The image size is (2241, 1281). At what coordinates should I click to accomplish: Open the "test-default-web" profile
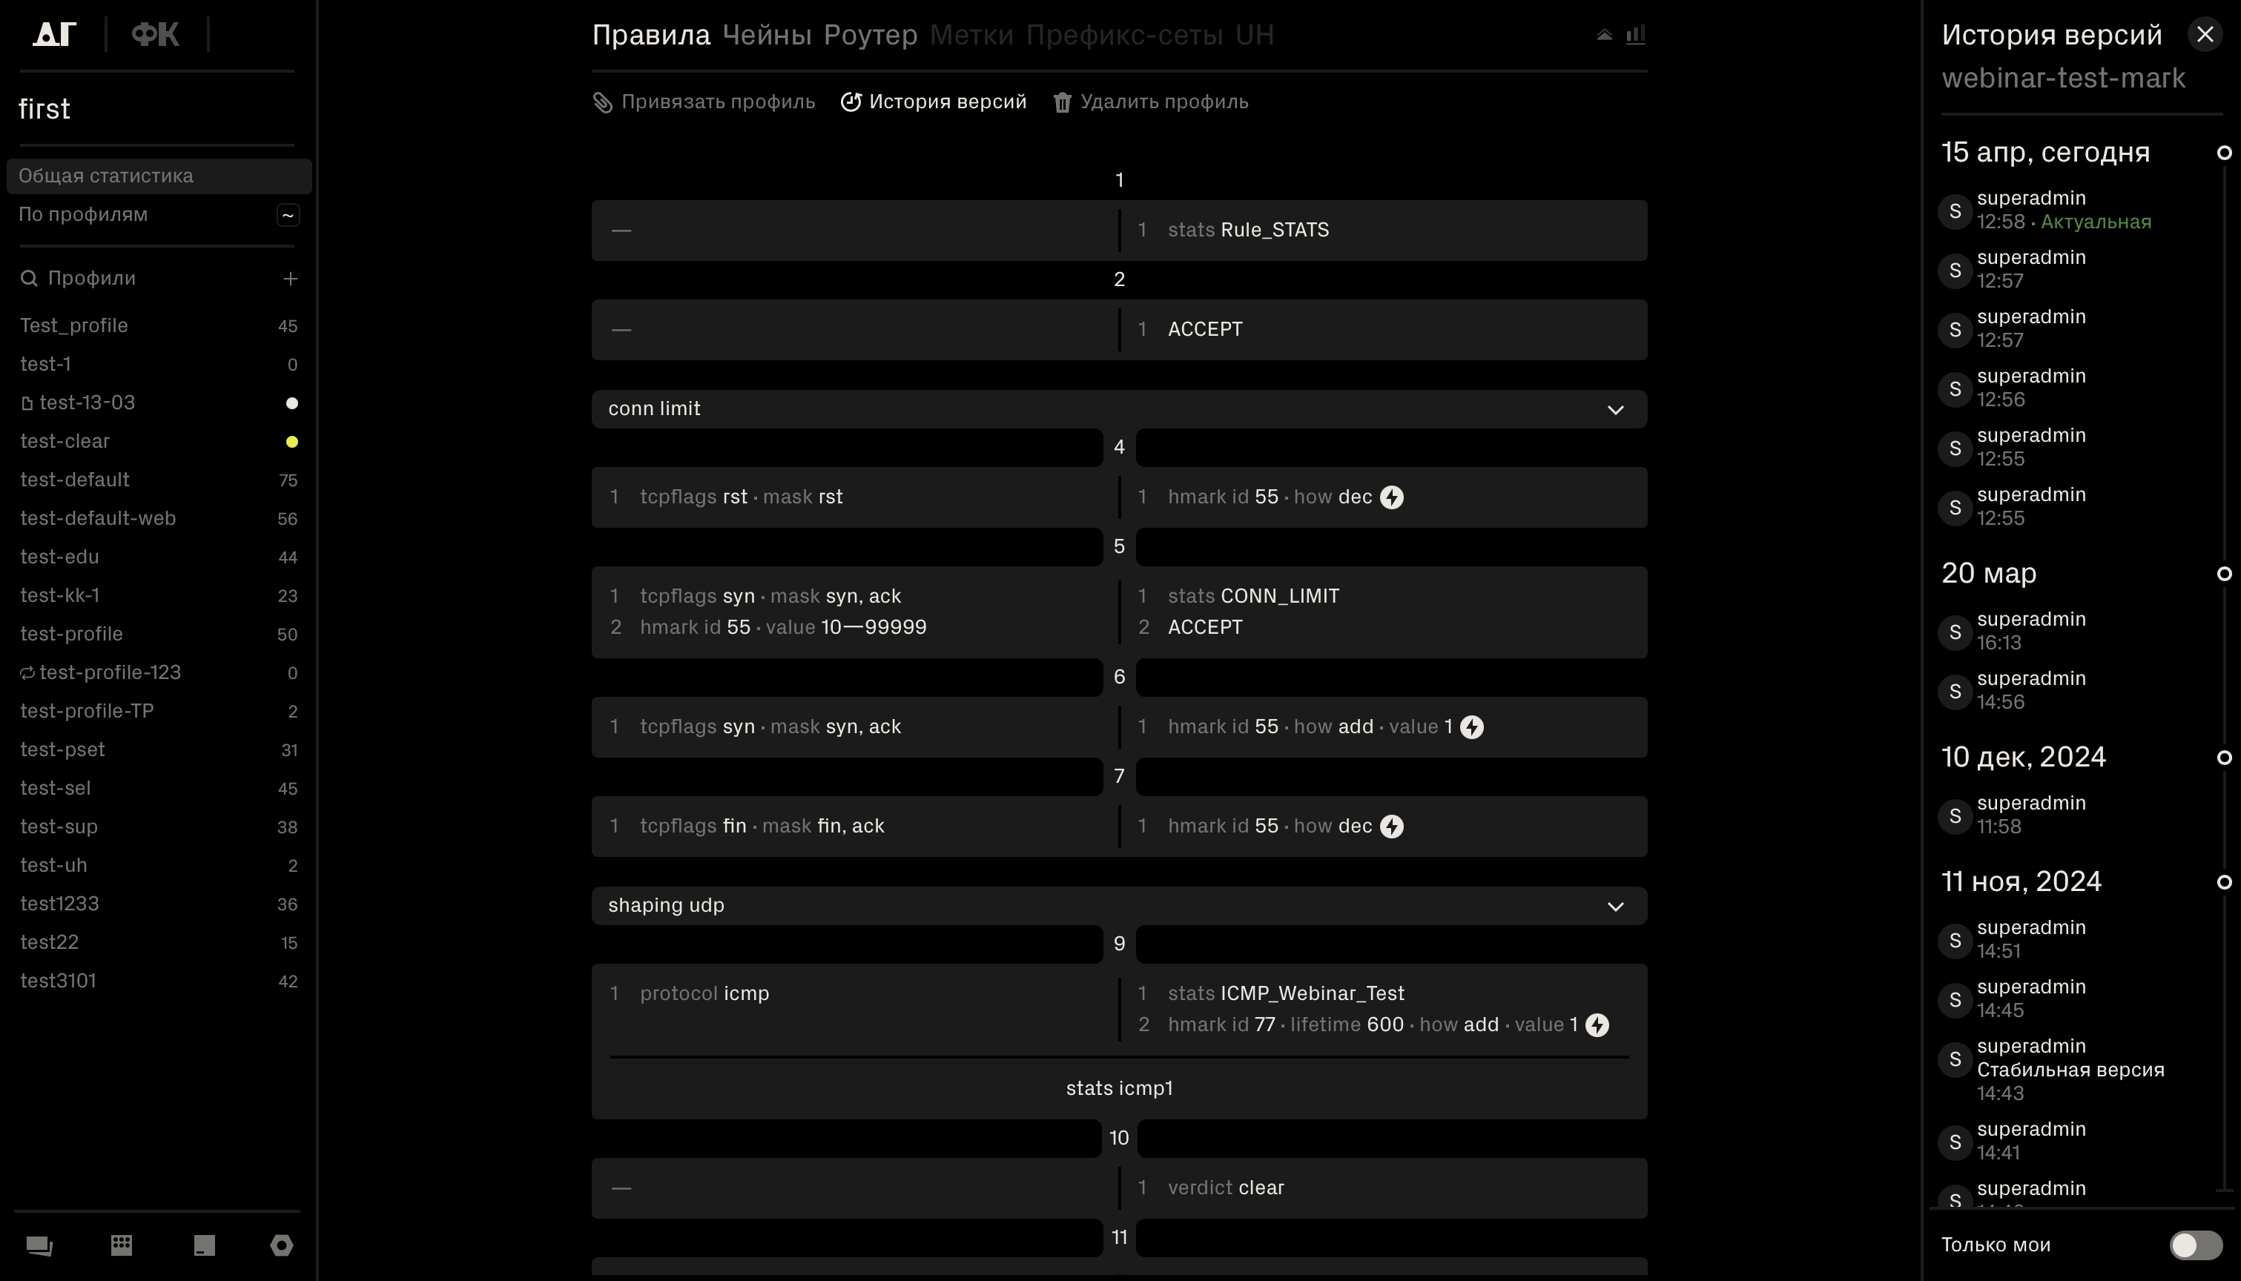pyautogui.click(x=98, y=518)
